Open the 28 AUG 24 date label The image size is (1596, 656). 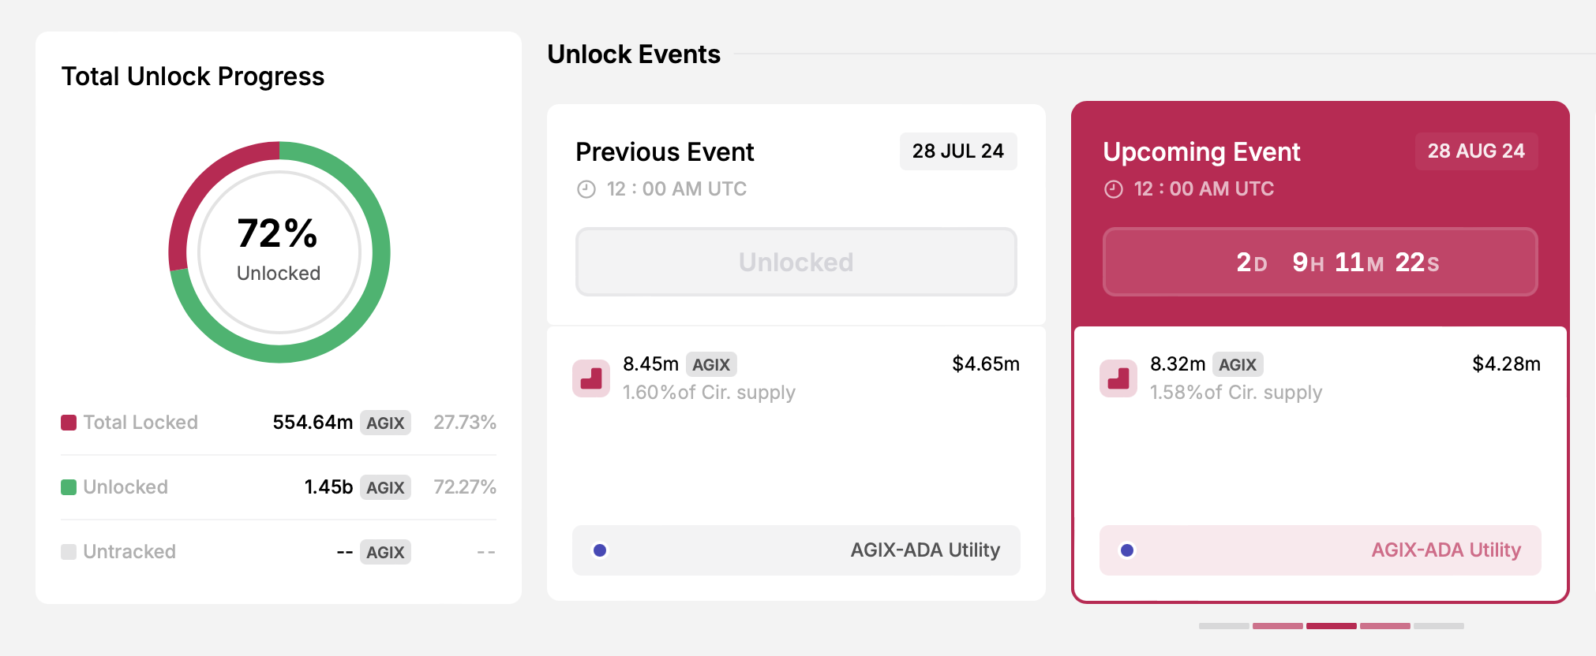tap(1475, 151)
